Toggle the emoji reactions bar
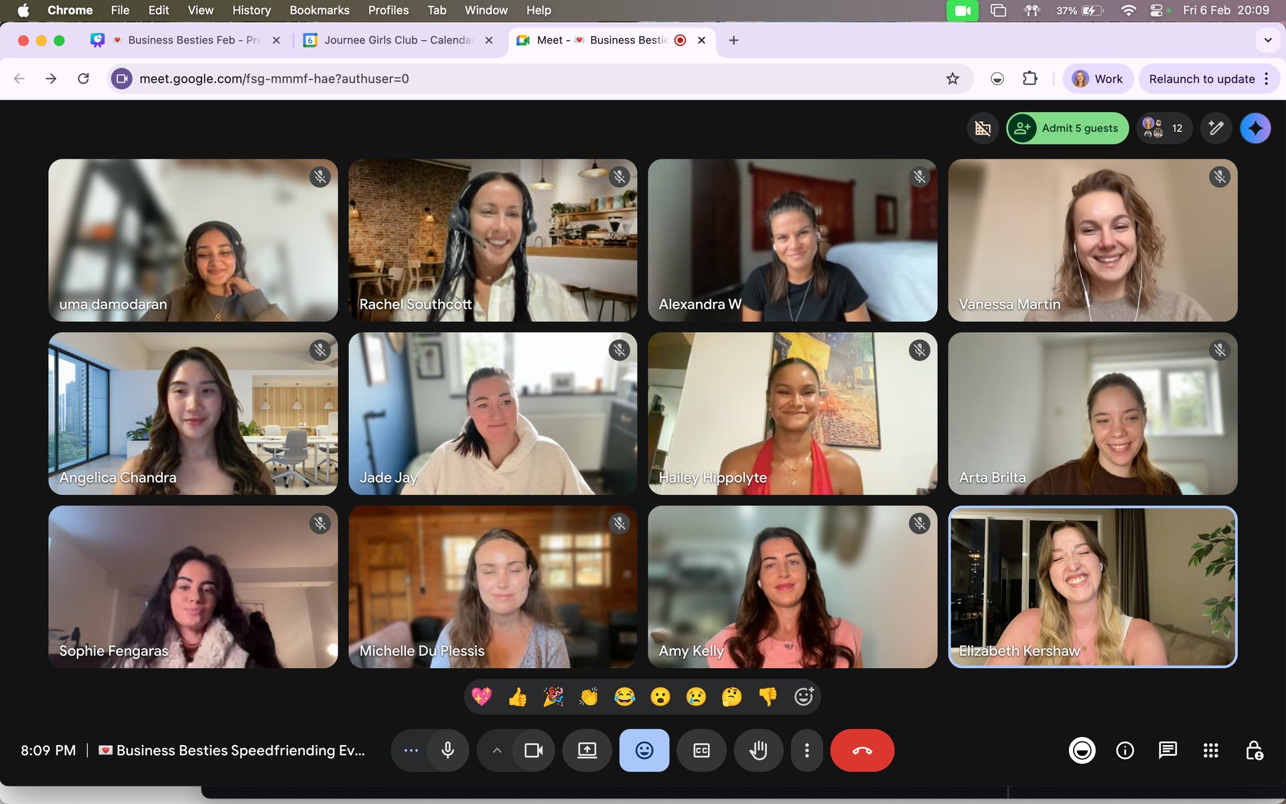The height and width of the screenshot is (804, 1286). 644,750
